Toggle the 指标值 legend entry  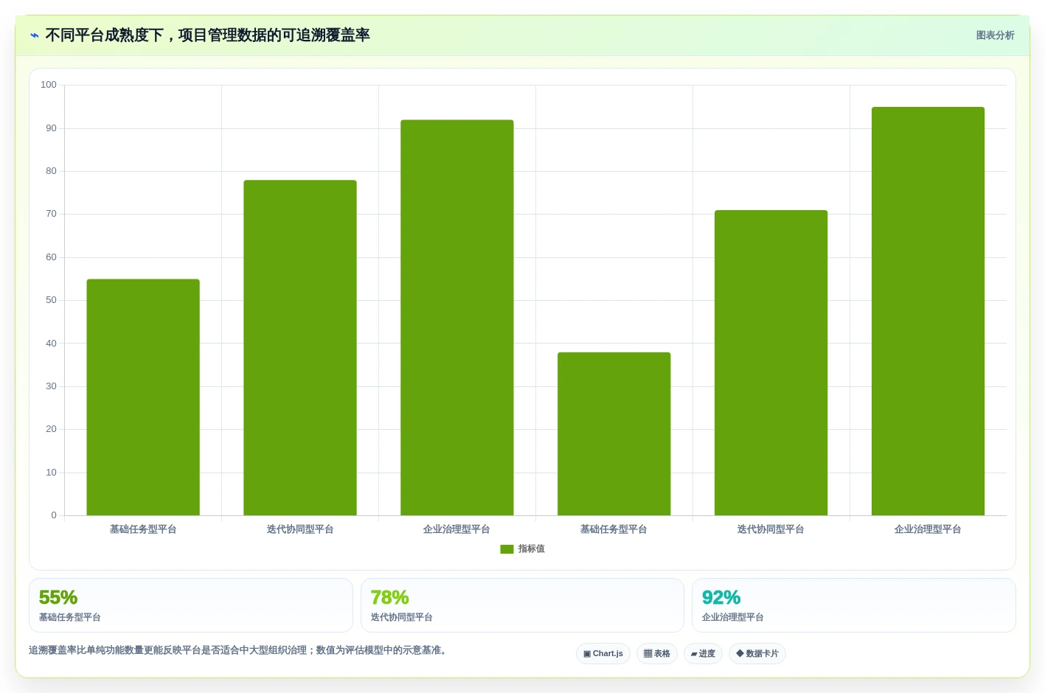tap(523, 549)
